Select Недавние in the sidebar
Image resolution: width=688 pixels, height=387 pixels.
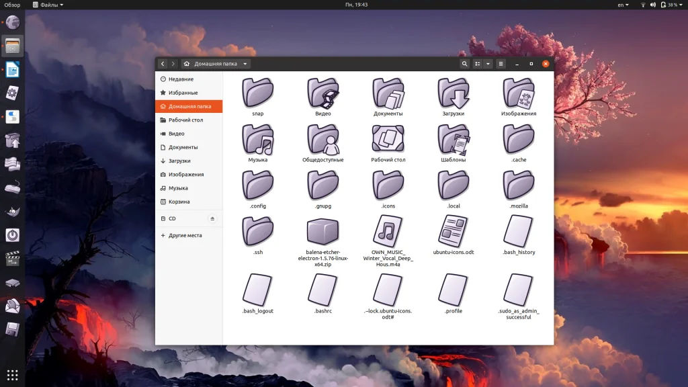181,79
